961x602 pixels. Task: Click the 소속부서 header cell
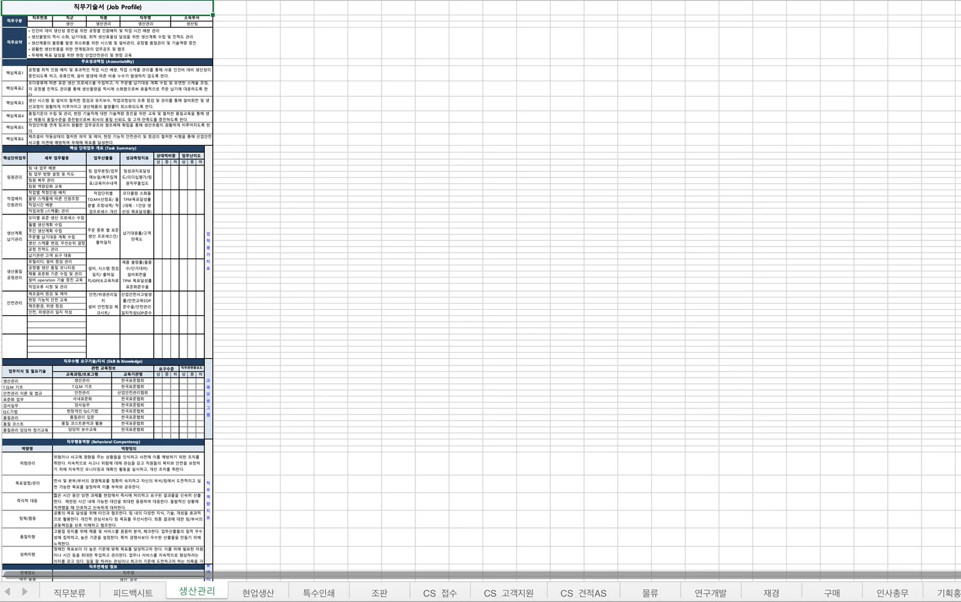192,17
